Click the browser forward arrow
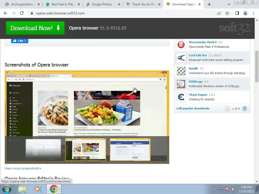 (14, 13)
